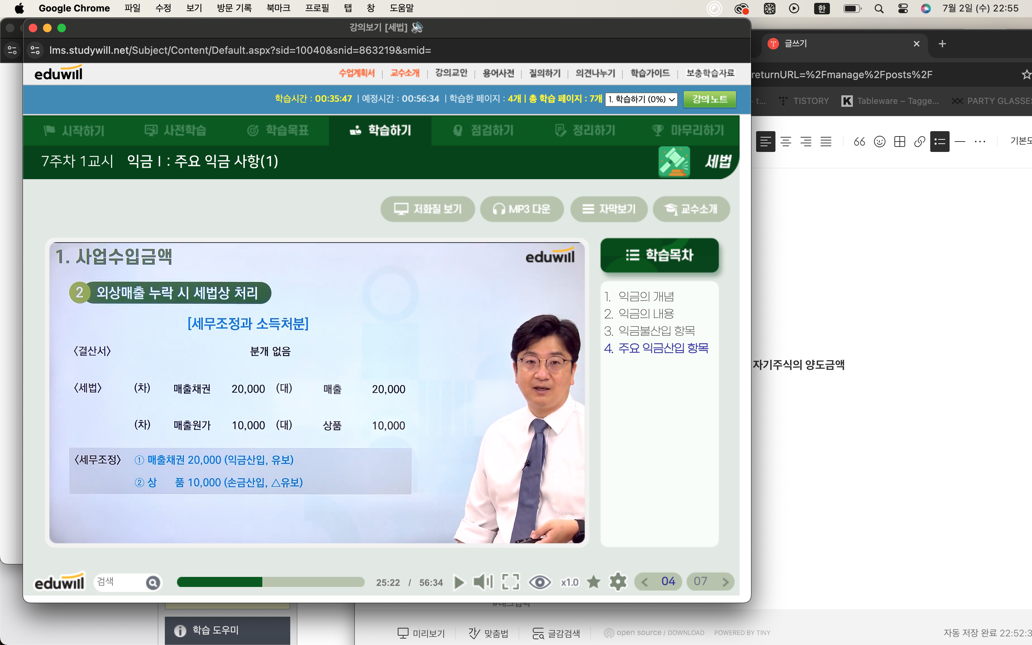This screenshot has height=645, width=1032.
Task: Mute the lecture volume speaker icon
Action: (483, 582)
